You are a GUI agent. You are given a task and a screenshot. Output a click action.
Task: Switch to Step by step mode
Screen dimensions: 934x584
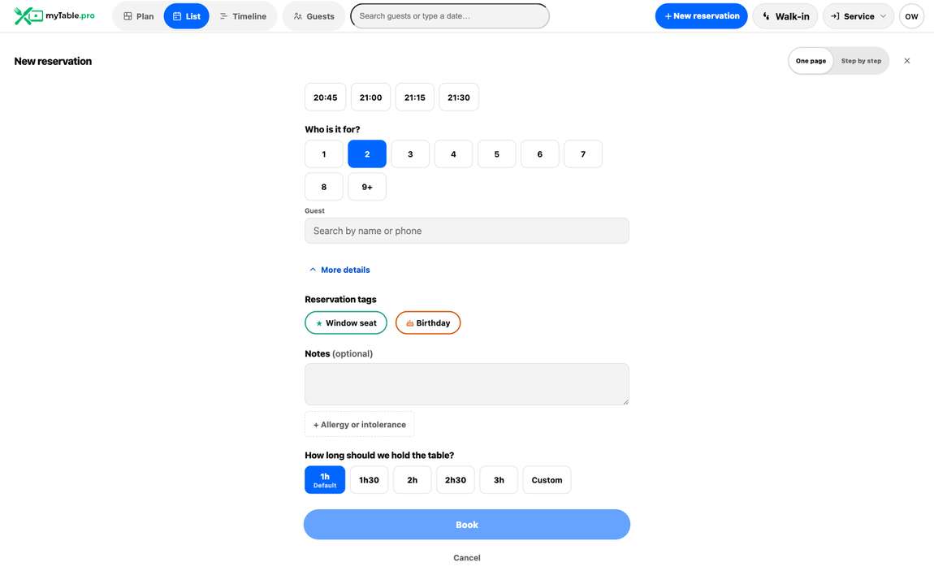tap(861, 61)
